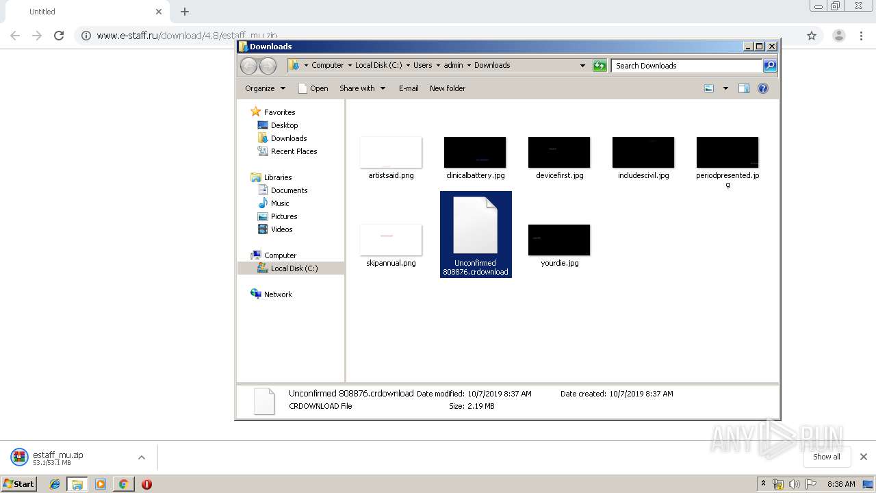Click Users in the address breadcrumb
Viewport: 876px width, 493px height.
(x=422, y=66)
